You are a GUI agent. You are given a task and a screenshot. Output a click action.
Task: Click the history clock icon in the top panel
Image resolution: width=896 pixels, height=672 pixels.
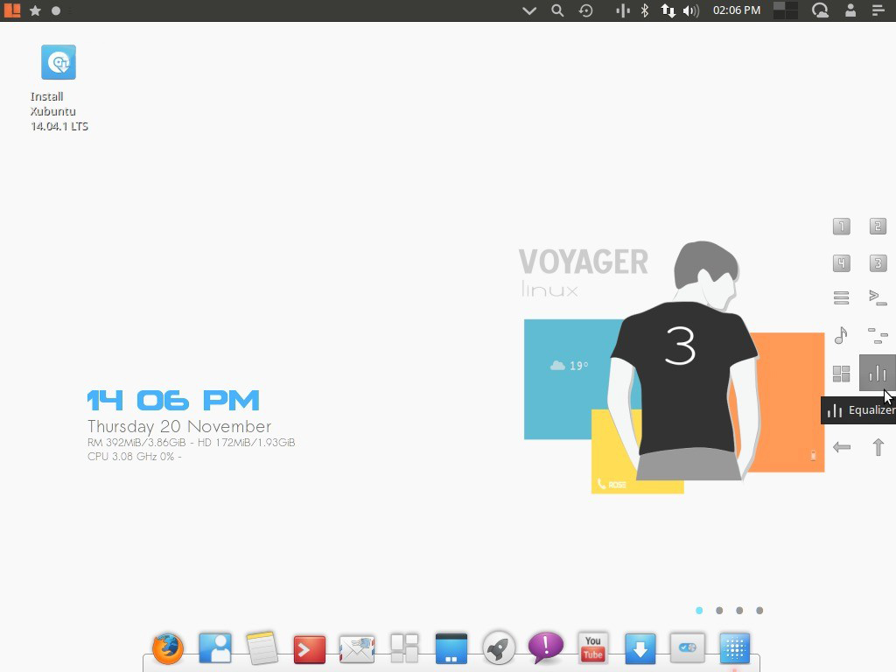[x=585, y=10]
